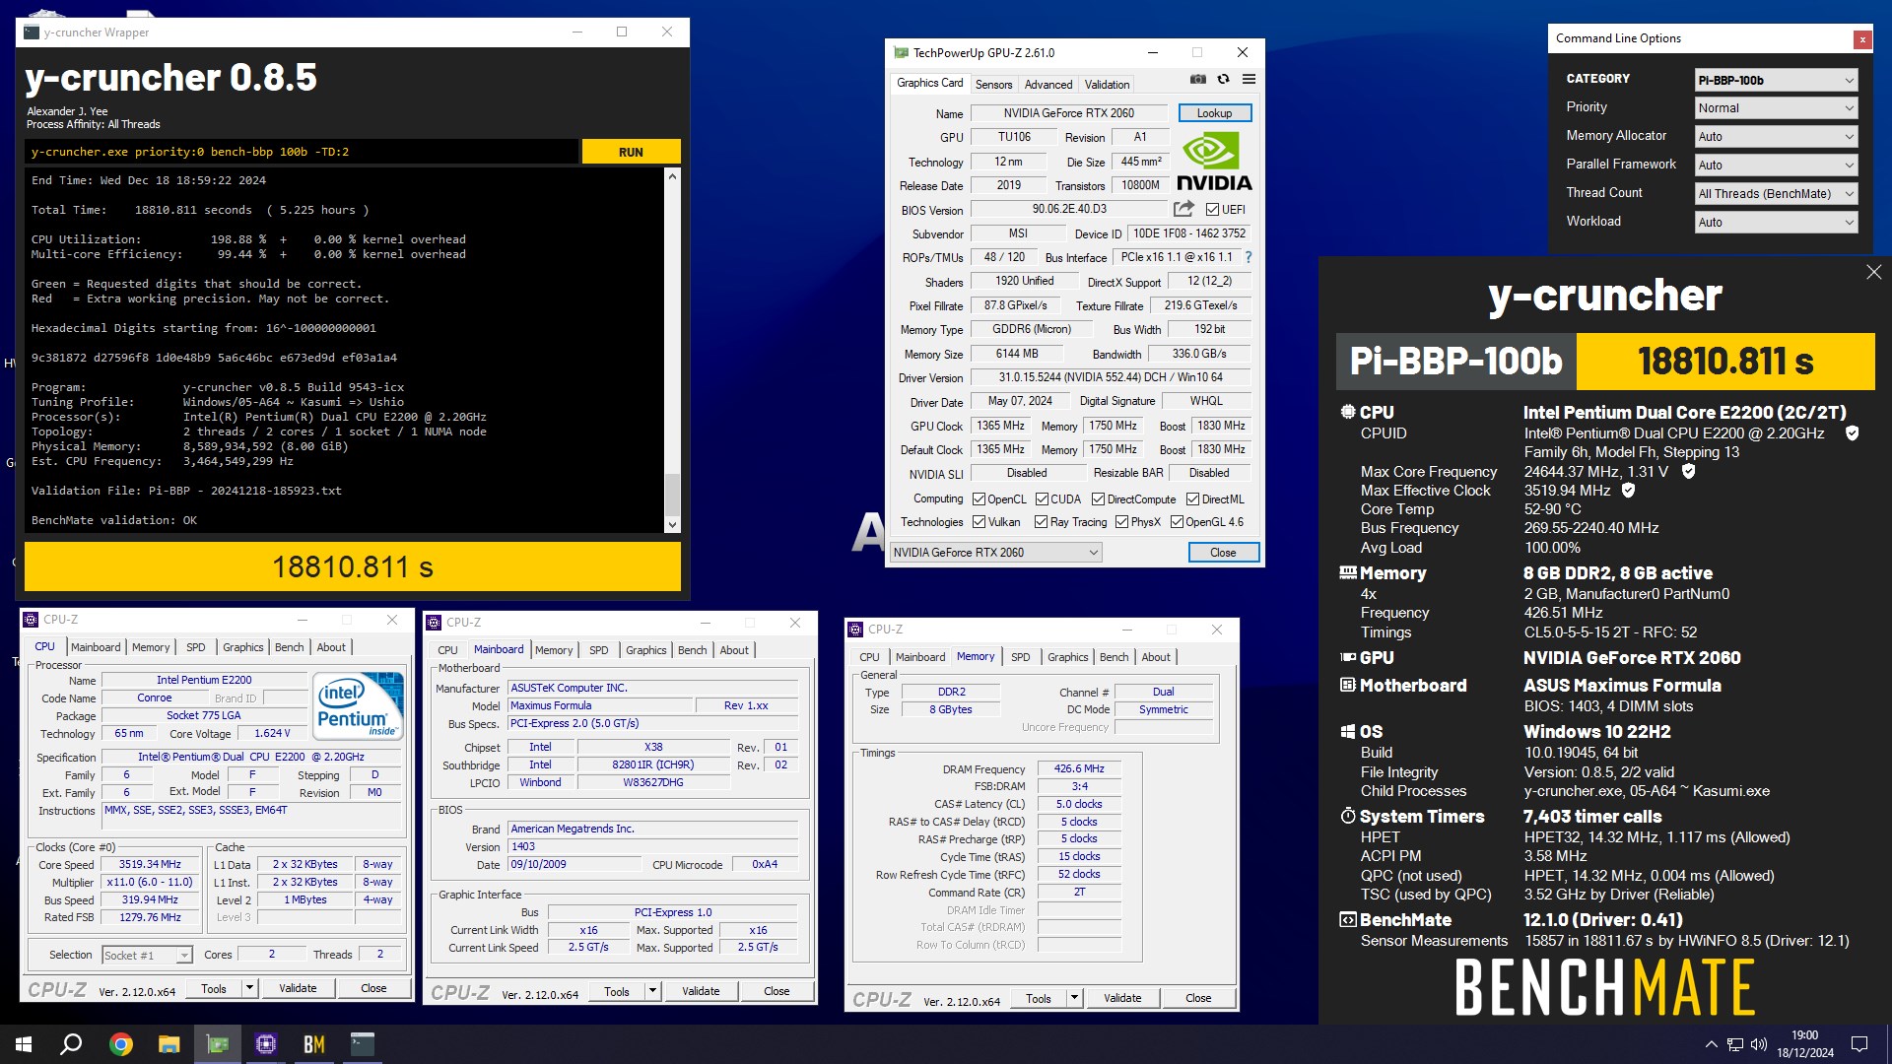1892x1064 pixels.
Task: Open GPU selector dropdown in GPU-Z
Action: click(x=995, y=553)
